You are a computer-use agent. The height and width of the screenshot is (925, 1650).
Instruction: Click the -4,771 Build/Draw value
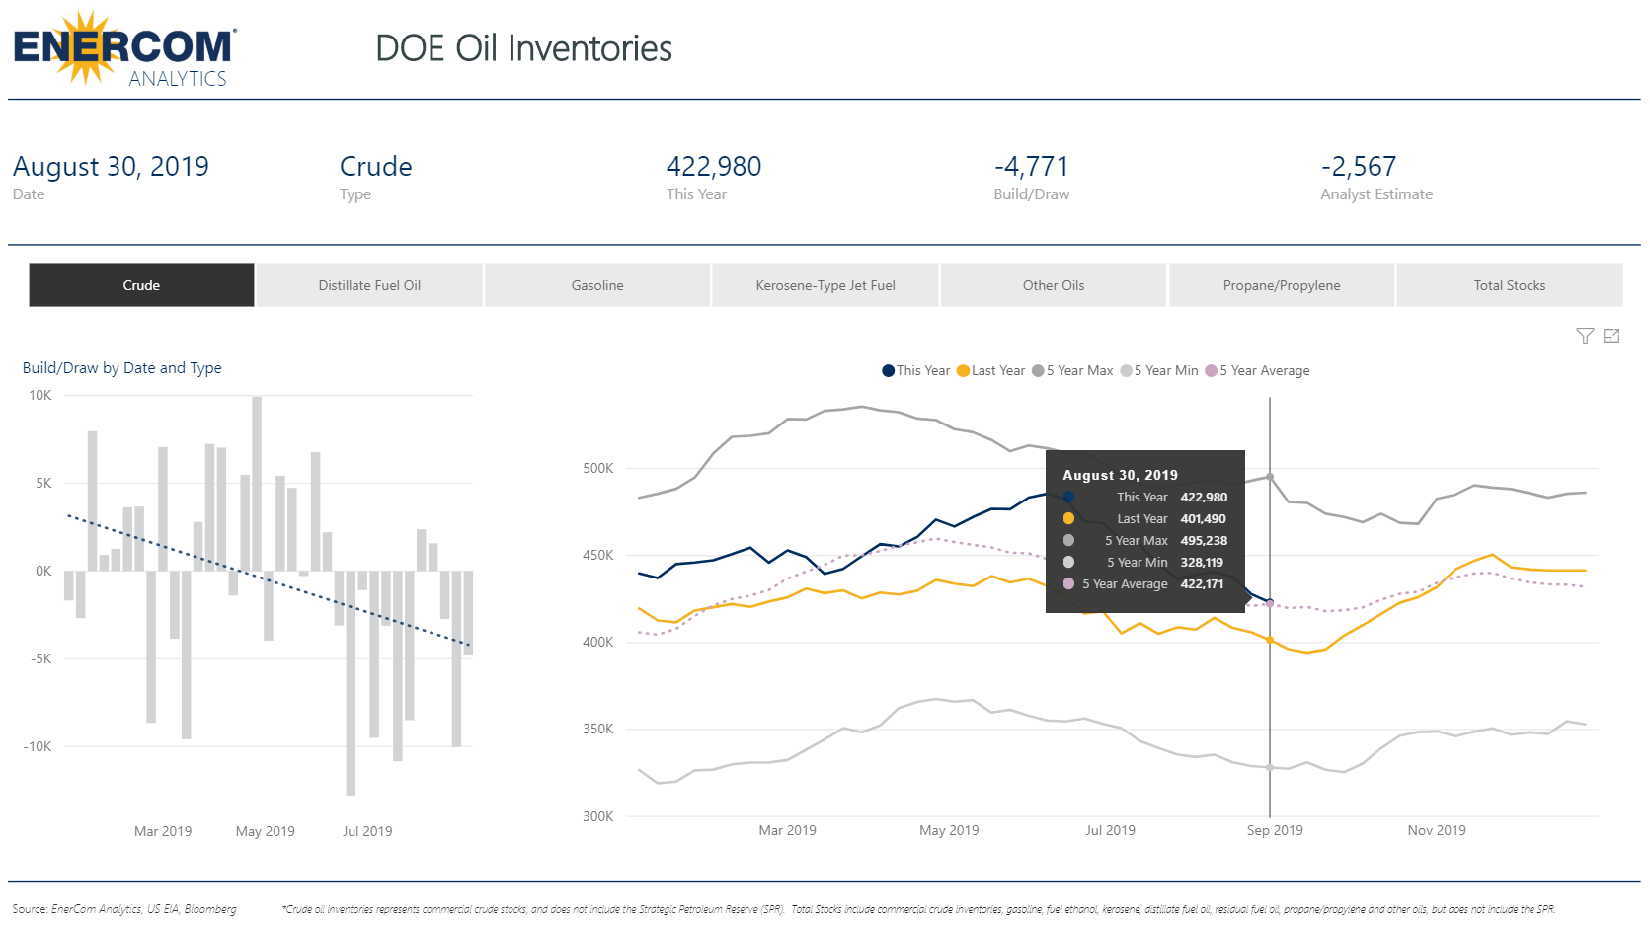[1031, 167]
